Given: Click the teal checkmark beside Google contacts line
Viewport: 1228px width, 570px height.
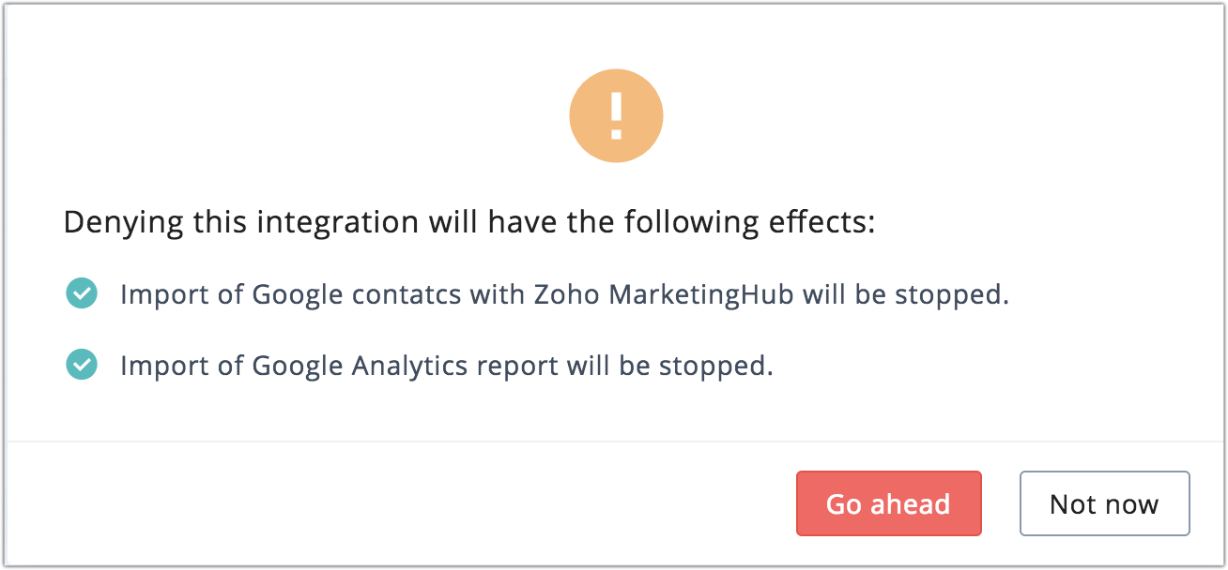Looking at the screenshot, I should click(82, 293).
